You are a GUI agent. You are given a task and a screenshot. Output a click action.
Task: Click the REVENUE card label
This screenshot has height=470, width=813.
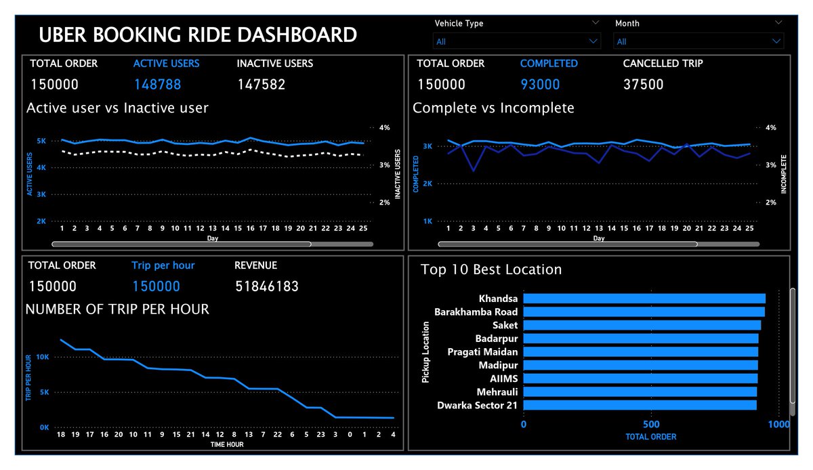pyautogui.click(x=256, y=265)
